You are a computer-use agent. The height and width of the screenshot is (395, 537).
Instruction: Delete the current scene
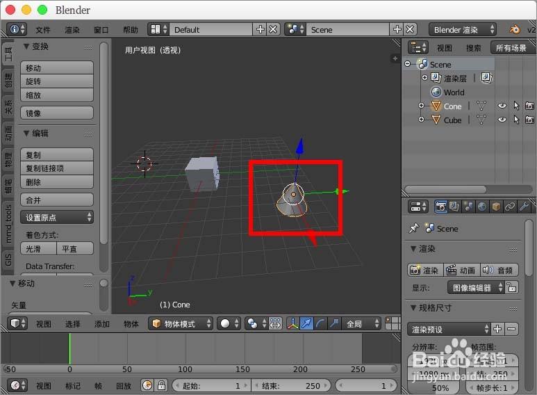click(x=410, y=29)
